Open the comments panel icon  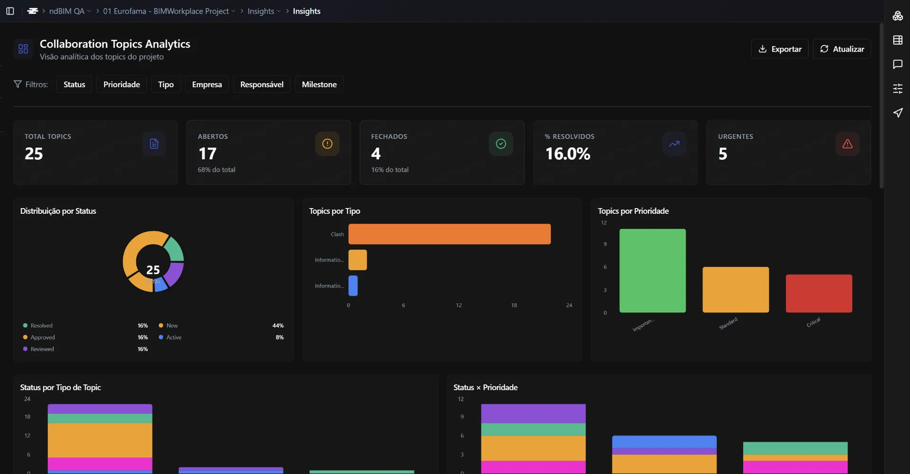[898, 64]
